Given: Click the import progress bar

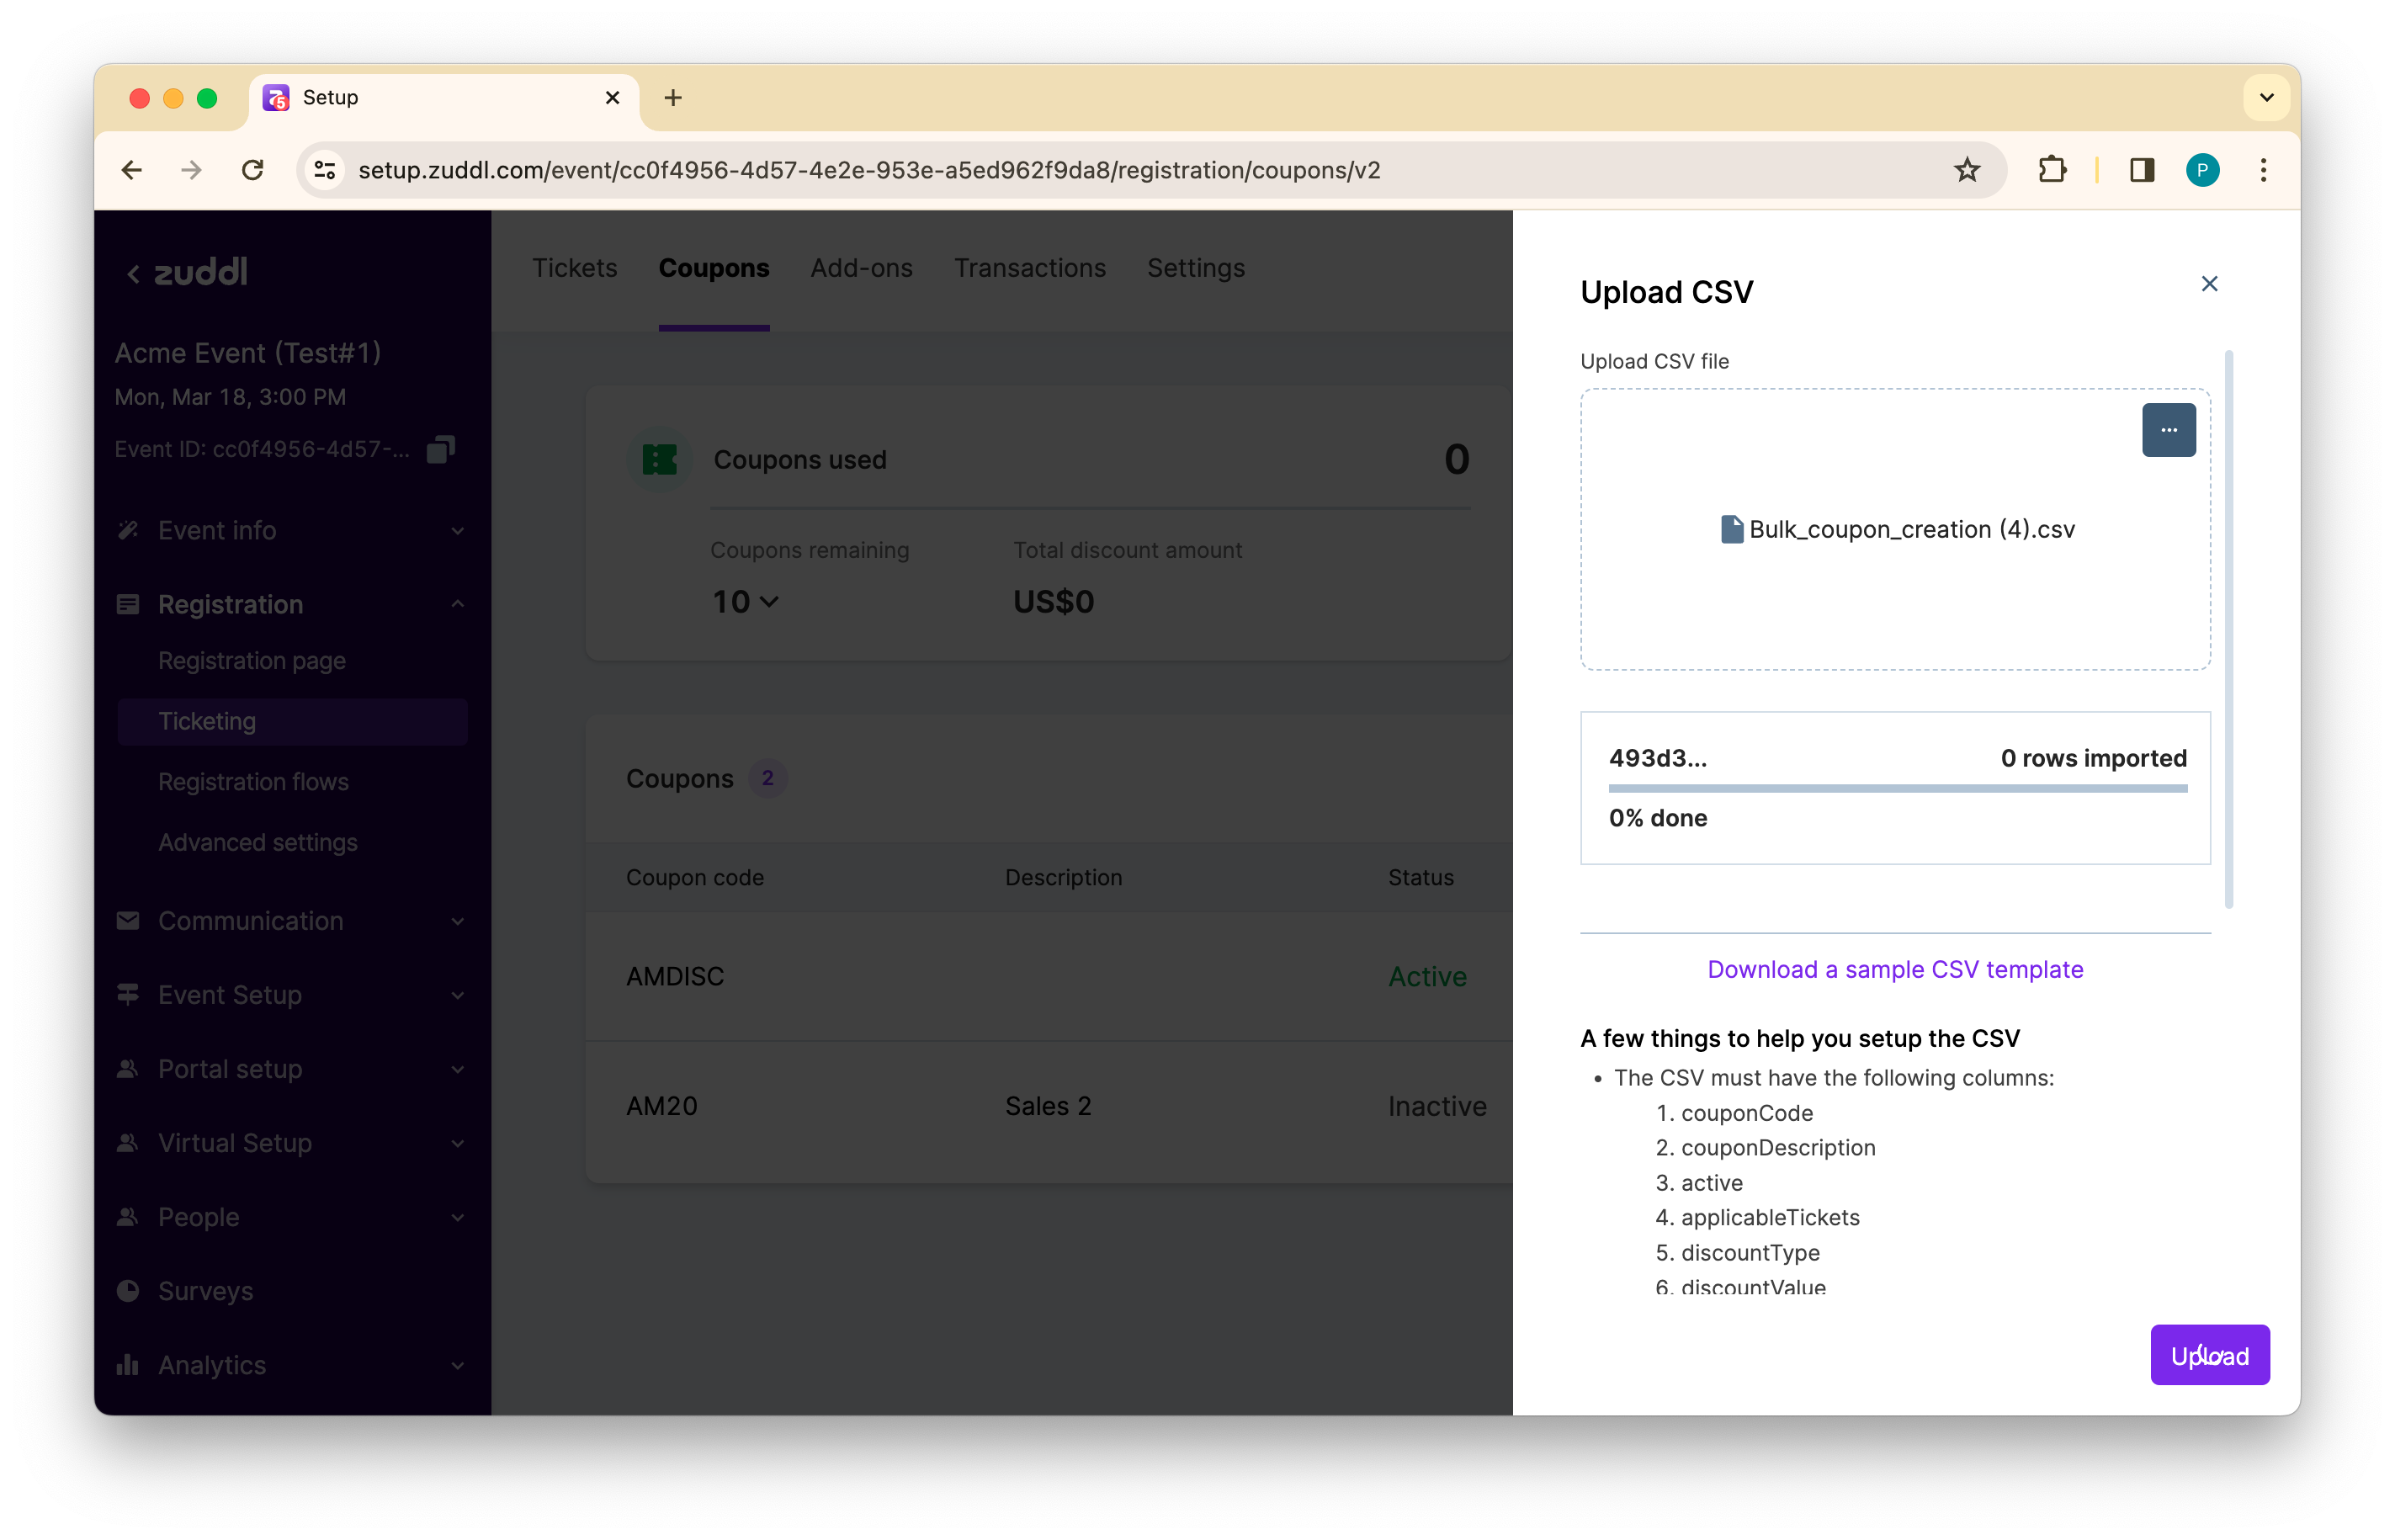Looking at the screenshot, I should 1897,788.
